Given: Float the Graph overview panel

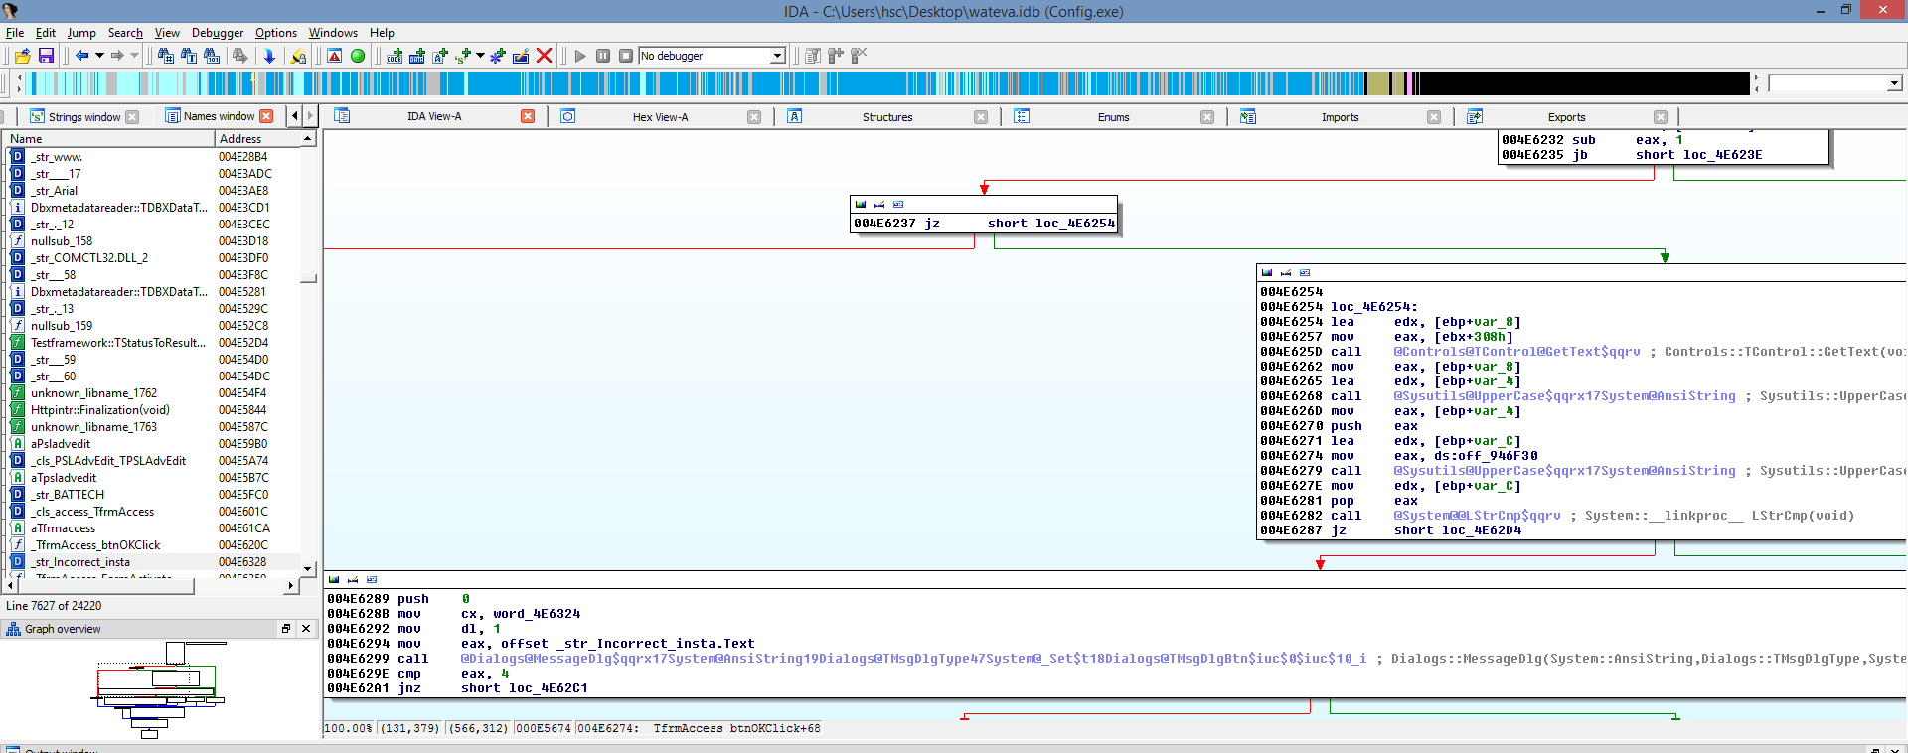Looking at the screenshot, I should [x=286, y=629].
